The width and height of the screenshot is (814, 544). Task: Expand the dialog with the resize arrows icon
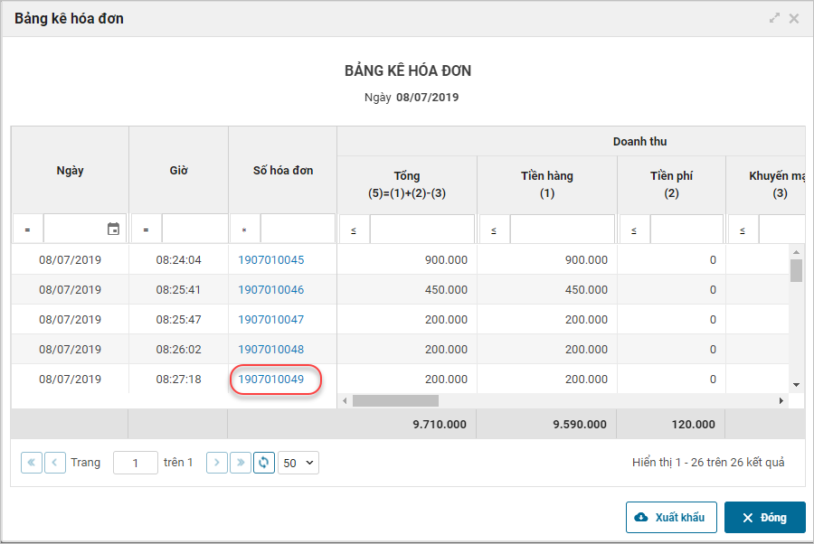click(774, 18)
